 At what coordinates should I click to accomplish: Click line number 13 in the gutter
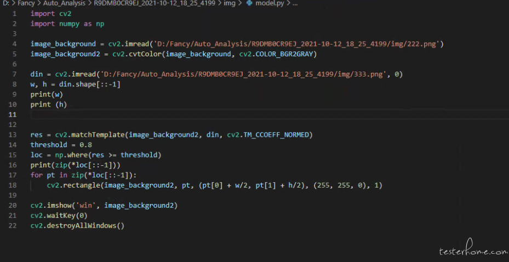click(x=13, y=135)
